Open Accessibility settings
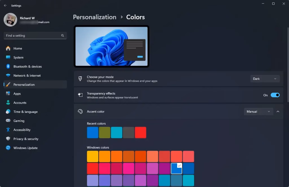 (x=35, y=130)
